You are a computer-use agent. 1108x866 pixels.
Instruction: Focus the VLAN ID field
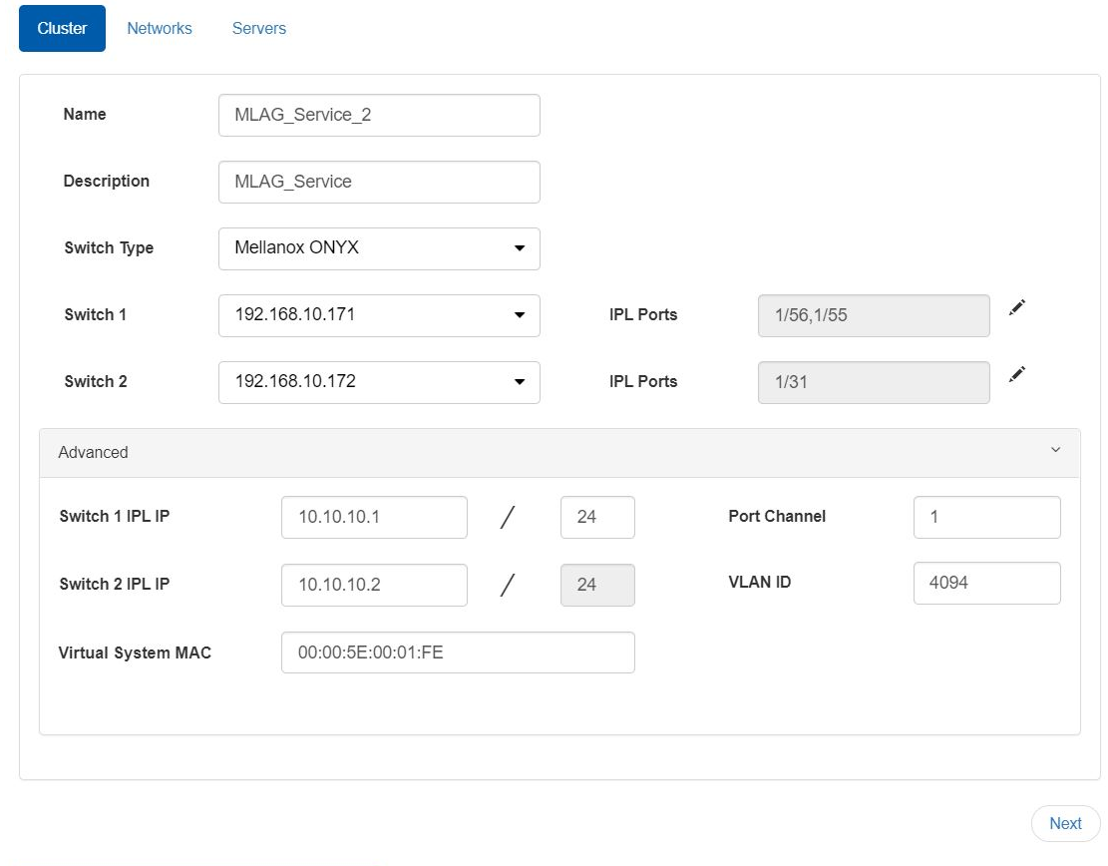click(x=986, y=584)
